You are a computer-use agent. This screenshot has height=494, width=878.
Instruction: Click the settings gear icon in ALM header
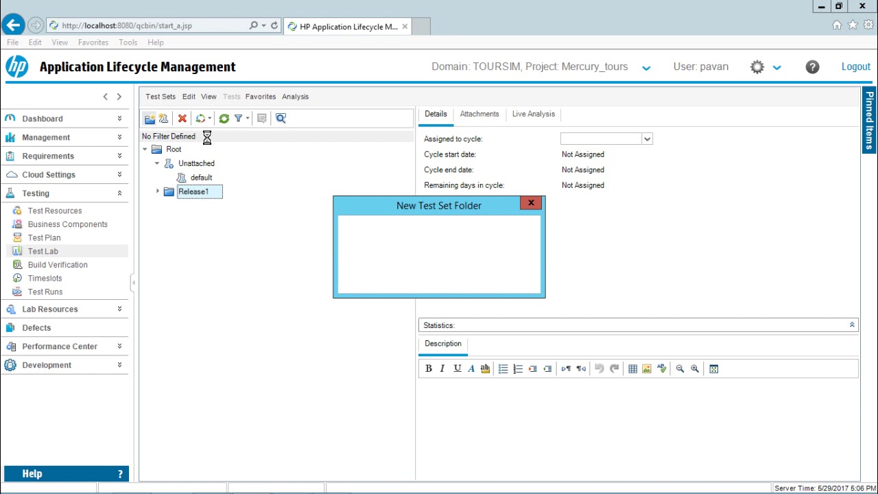coord(757,67)
